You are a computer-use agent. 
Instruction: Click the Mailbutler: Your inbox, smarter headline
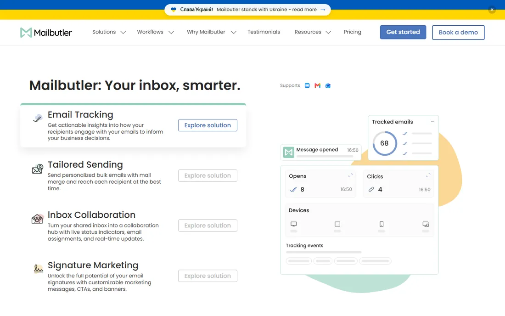135,85
